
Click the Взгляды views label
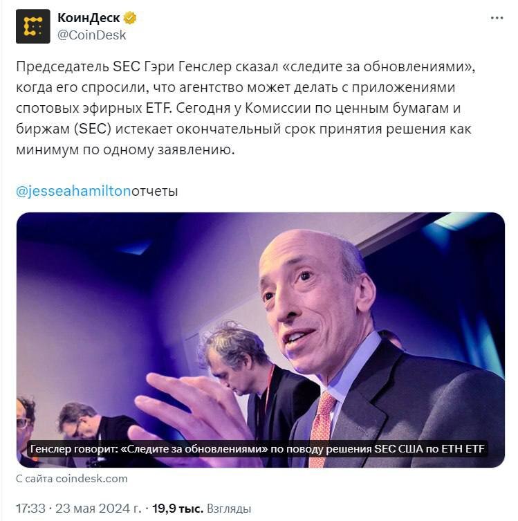229,509
